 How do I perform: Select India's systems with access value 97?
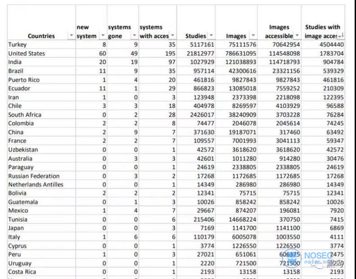(158, 62)
